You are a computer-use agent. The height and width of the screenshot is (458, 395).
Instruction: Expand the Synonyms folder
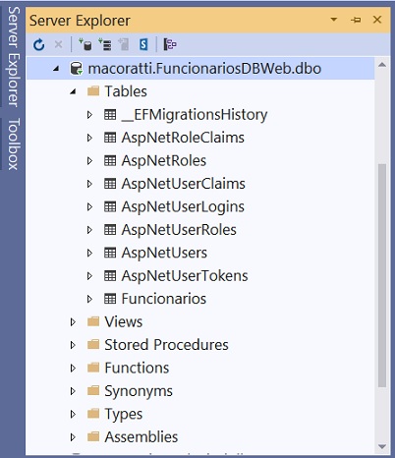pos(73,391)
